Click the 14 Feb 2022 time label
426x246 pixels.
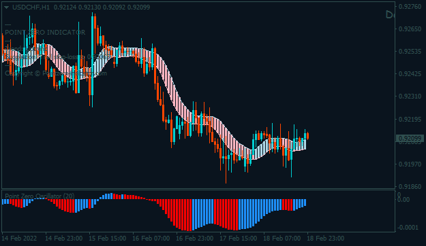[x=19, y=239]
